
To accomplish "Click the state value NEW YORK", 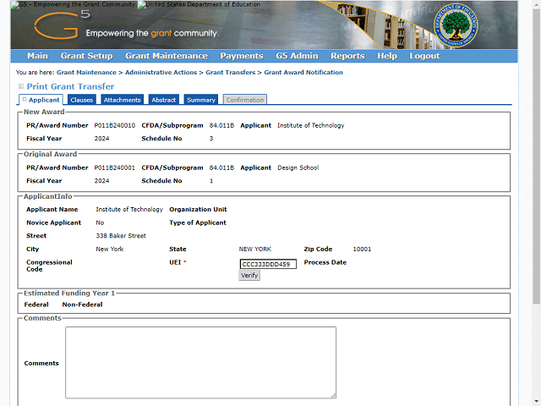I will [255, 249].
